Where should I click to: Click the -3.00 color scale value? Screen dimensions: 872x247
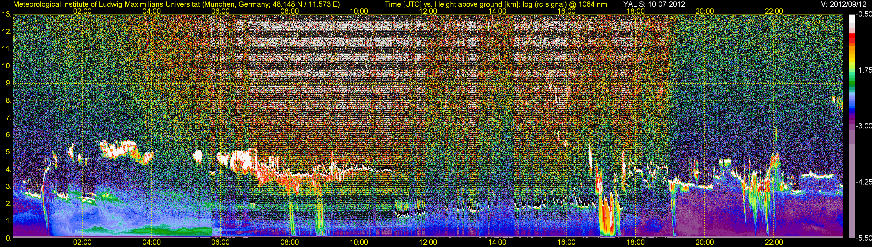(x=864, y=126)
